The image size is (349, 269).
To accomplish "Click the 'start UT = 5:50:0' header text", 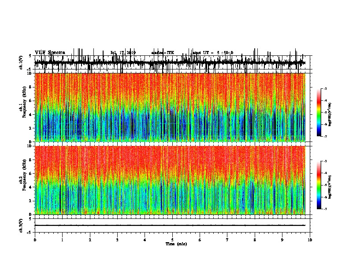I will click(x=213, y=53).
